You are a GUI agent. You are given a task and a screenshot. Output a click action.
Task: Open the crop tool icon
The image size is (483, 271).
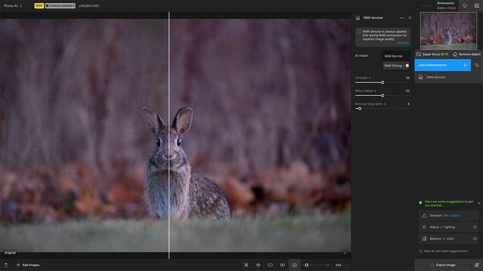click(x=477, y=65)
